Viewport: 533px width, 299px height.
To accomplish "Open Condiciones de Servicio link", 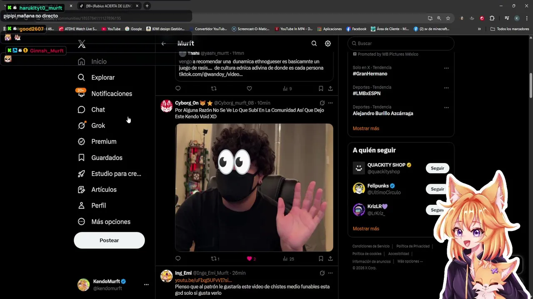I will [371, 246].
